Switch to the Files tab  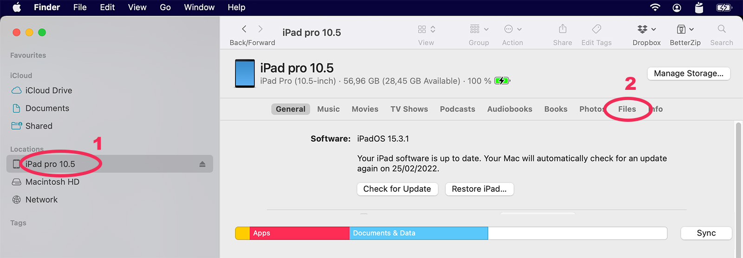pyautogui.click(x=627, y=109)
